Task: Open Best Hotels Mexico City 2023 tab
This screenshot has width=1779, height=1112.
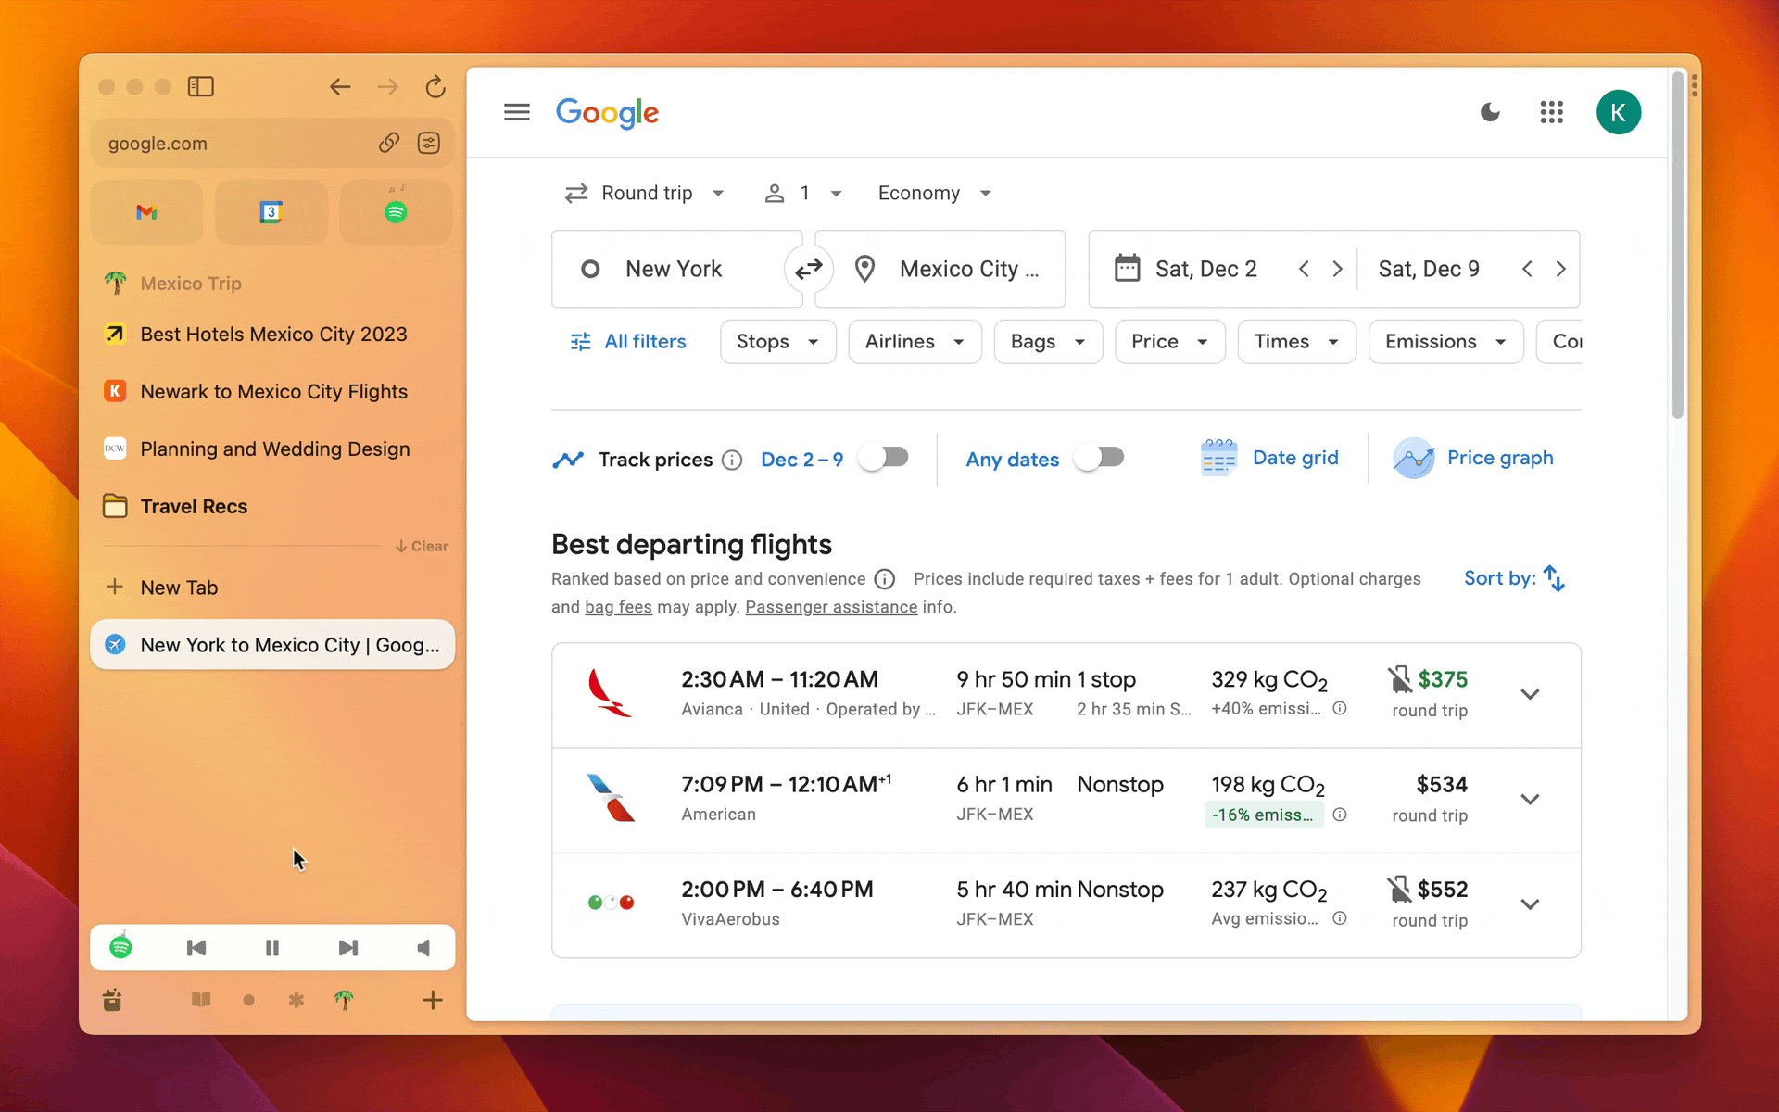Action: 273,334
